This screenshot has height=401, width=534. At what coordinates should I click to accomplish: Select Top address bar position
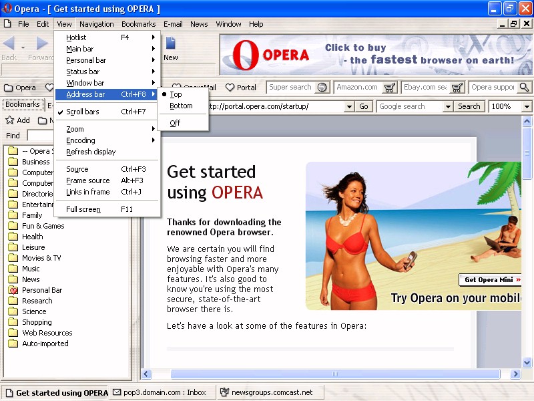coord(183,94)
